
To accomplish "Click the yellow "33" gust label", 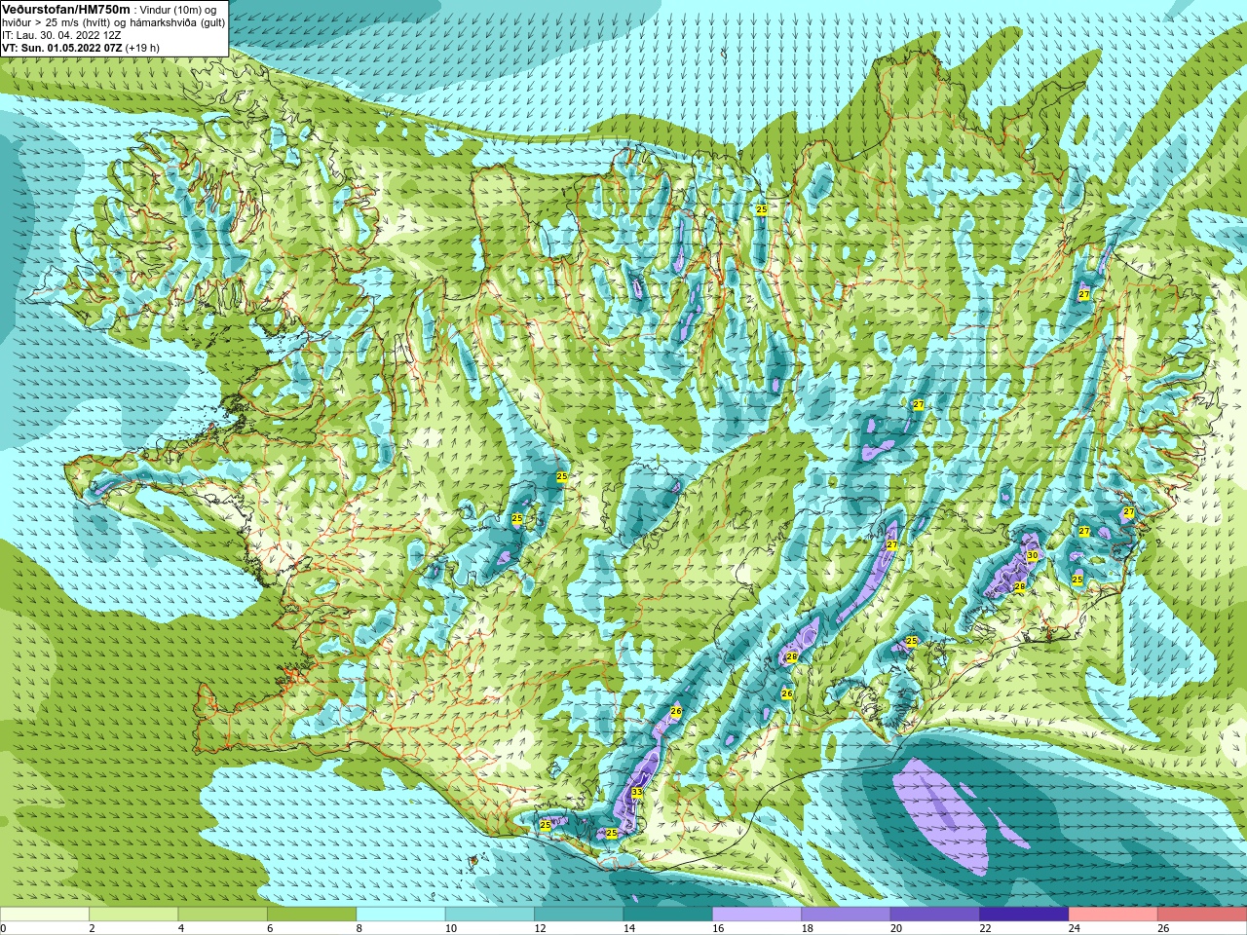I will 636,792.
